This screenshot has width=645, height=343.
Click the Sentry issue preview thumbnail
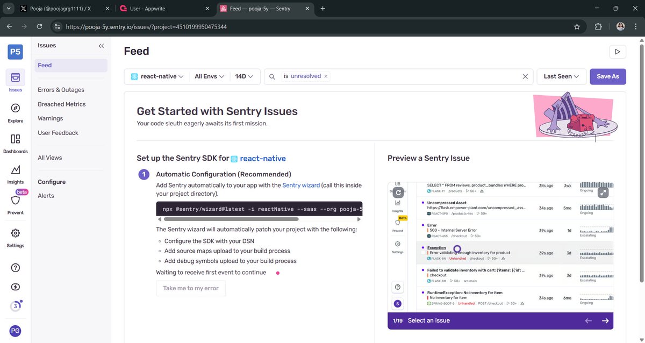[500, 247]
